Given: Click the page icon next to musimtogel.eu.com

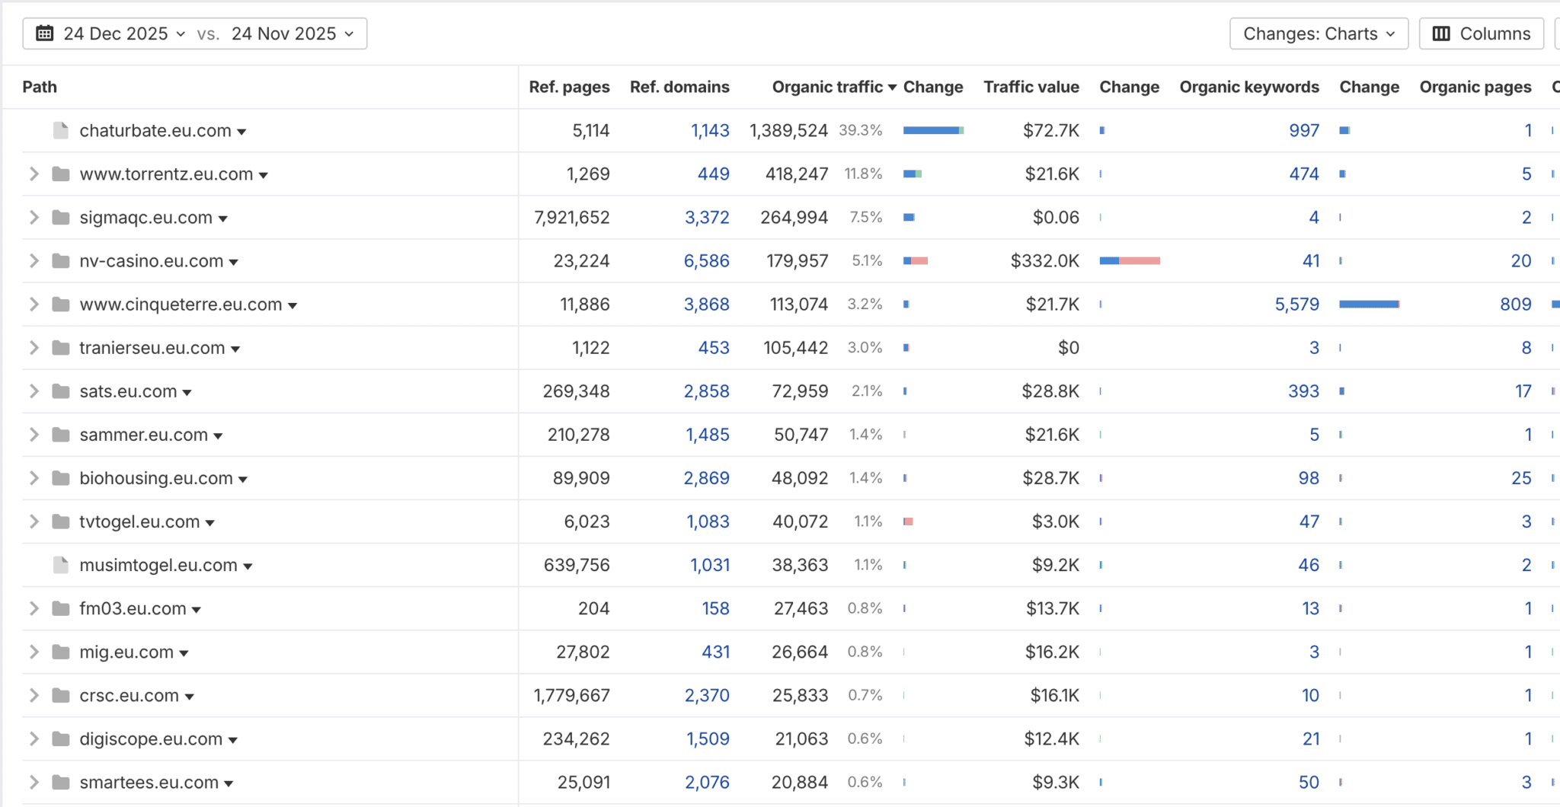Looking at the screenshot, I should tap(61, 565).
